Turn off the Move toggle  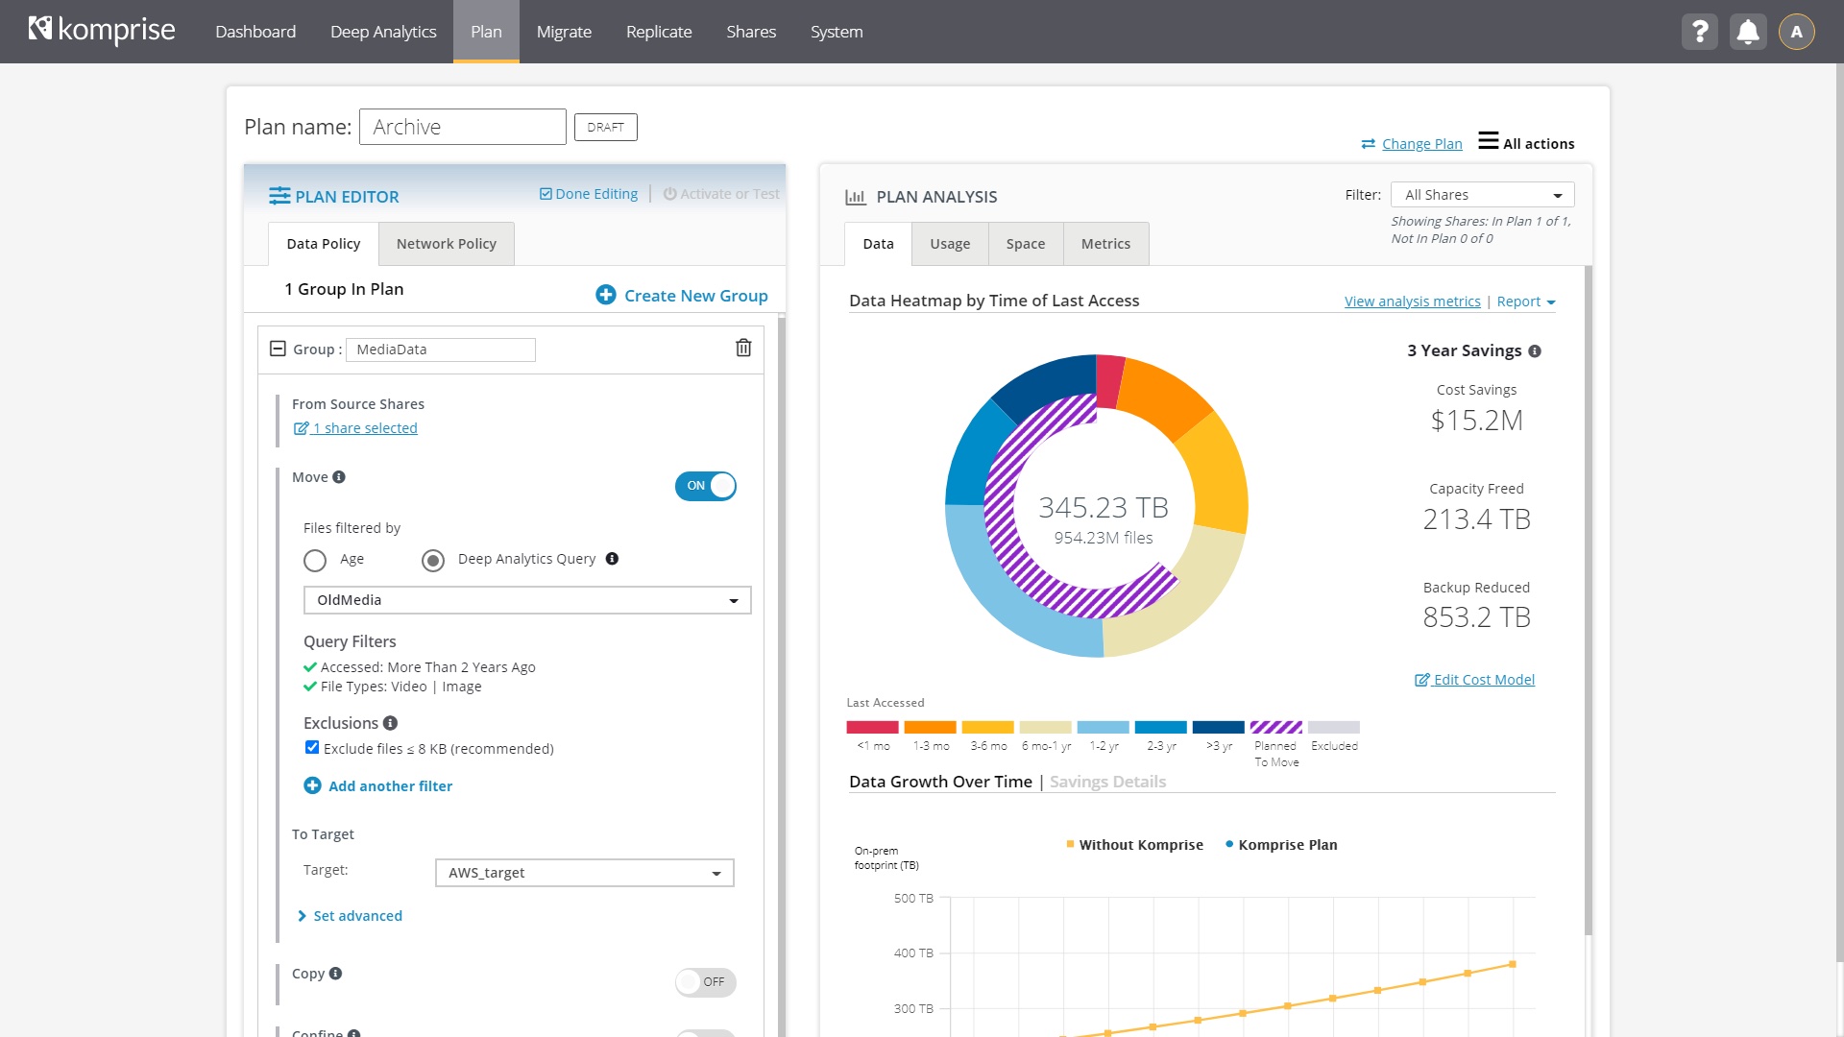[x=705, y=486]
